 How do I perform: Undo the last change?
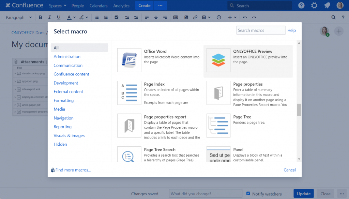pyautogui.click(x=245, y=17)
